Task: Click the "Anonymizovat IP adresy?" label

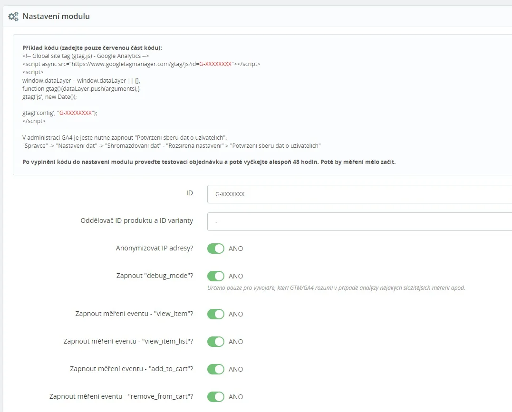Action: 155,249
